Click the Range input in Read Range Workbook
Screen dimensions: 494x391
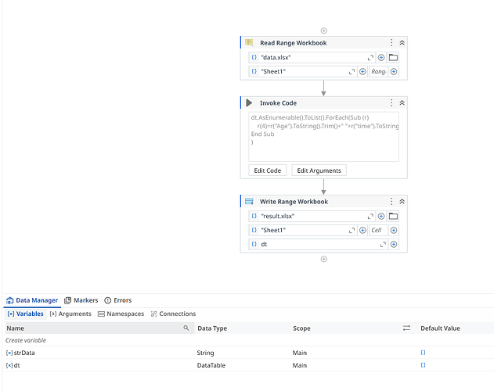tap(378, 72)
